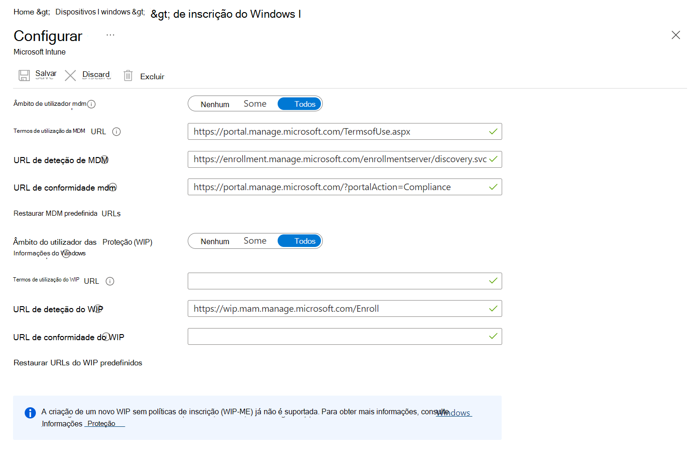Click the Salvar (save) icon
This screenshot has width=695, height=452.
[x=24, y=75]
